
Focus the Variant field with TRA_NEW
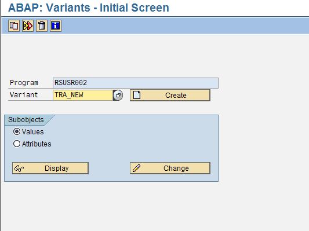point(83,95)
